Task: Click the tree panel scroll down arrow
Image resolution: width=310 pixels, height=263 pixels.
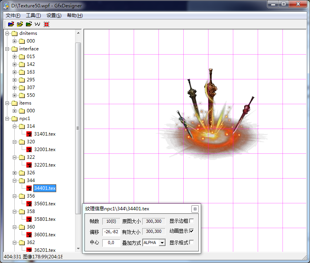Action: [x=78, y=249]
